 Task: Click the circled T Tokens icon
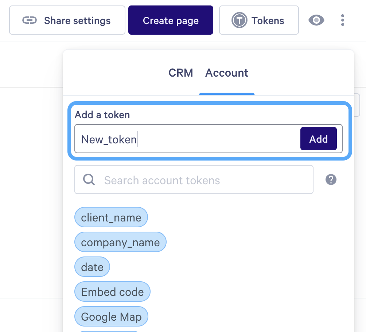coord(239,20)
